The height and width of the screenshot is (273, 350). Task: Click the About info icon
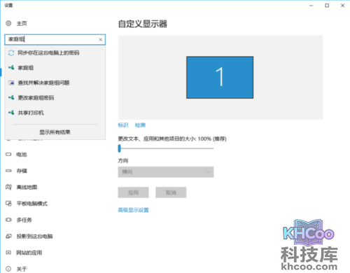click(x=8, y=269)
